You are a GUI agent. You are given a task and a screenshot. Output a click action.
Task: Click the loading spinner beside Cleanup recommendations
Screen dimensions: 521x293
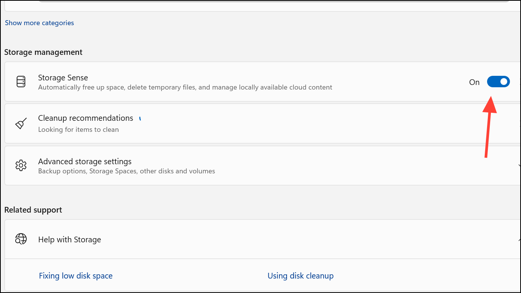point(140,118)
